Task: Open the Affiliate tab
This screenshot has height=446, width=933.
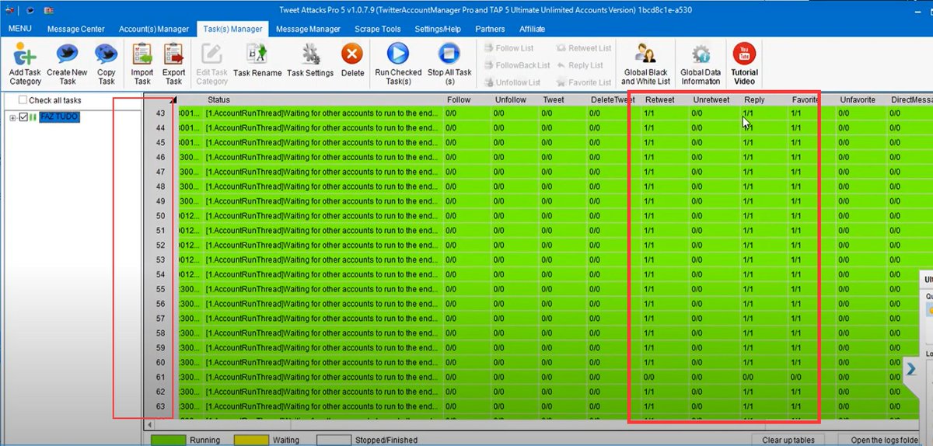Action: tap(530, 29)
